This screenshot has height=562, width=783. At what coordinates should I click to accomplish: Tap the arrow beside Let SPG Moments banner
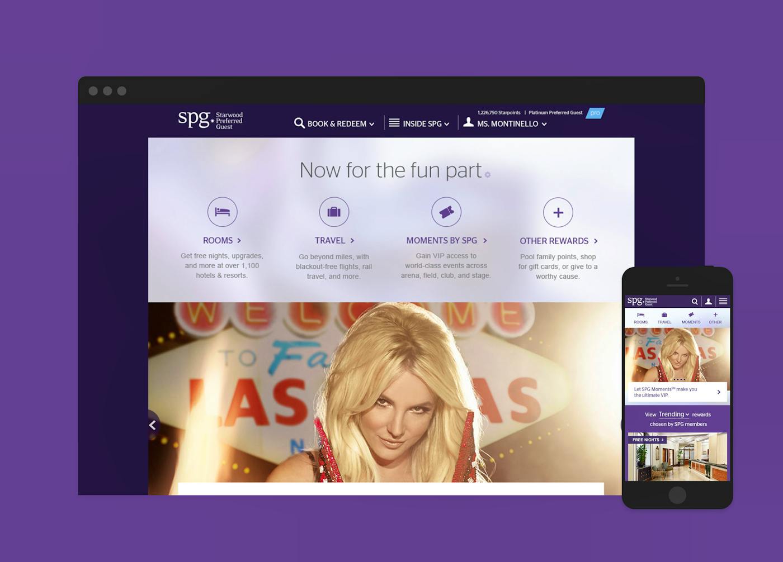pos(719,392)
